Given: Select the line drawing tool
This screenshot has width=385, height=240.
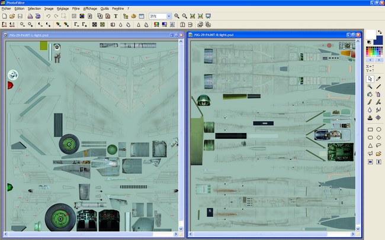Looking at the screenshot, I should (x=378, y=86).
